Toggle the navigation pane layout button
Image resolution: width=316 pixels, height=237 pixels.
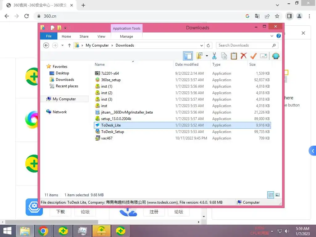coord(188,56)
